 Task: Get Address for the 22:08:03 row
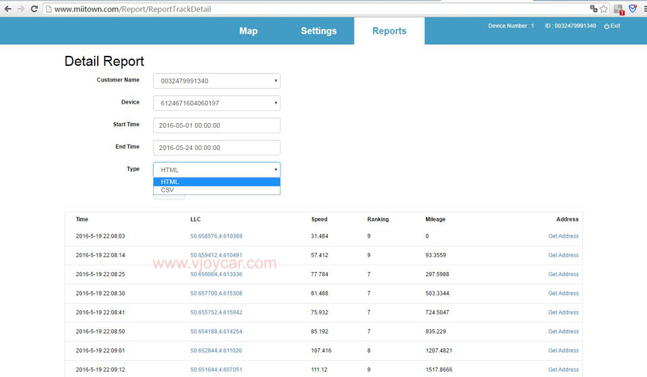tap(563, 236)
